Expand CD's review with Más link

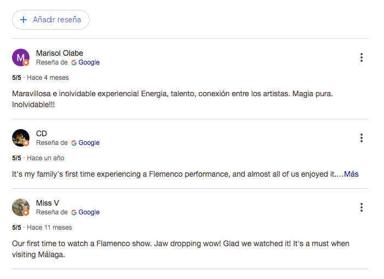coord(351,174)
